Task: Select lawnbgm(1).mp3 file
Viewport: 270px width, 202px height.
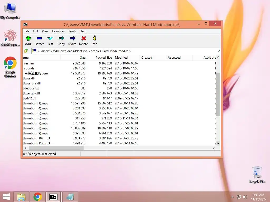Action: pos(119,103)
